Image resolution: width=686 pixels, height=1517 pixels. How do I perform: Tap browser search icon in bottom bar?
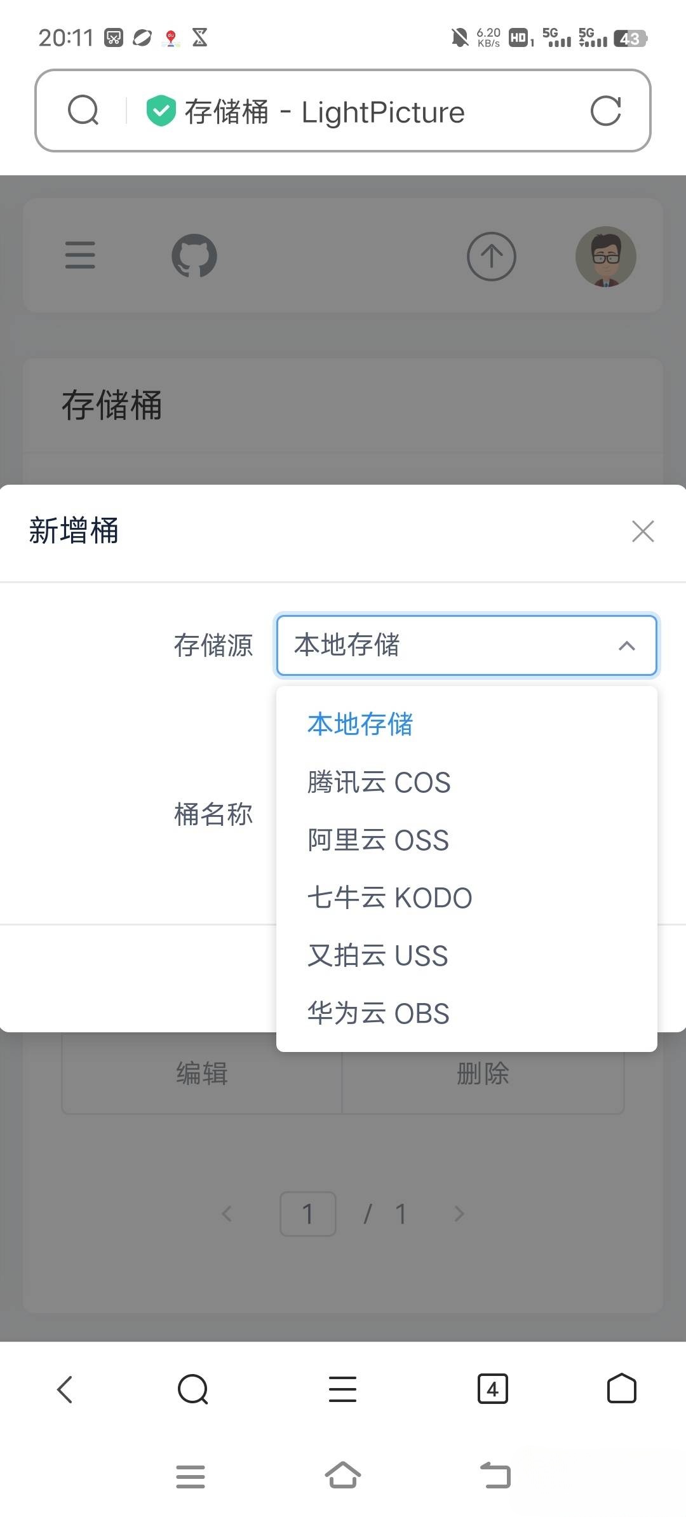[193, 1389]
